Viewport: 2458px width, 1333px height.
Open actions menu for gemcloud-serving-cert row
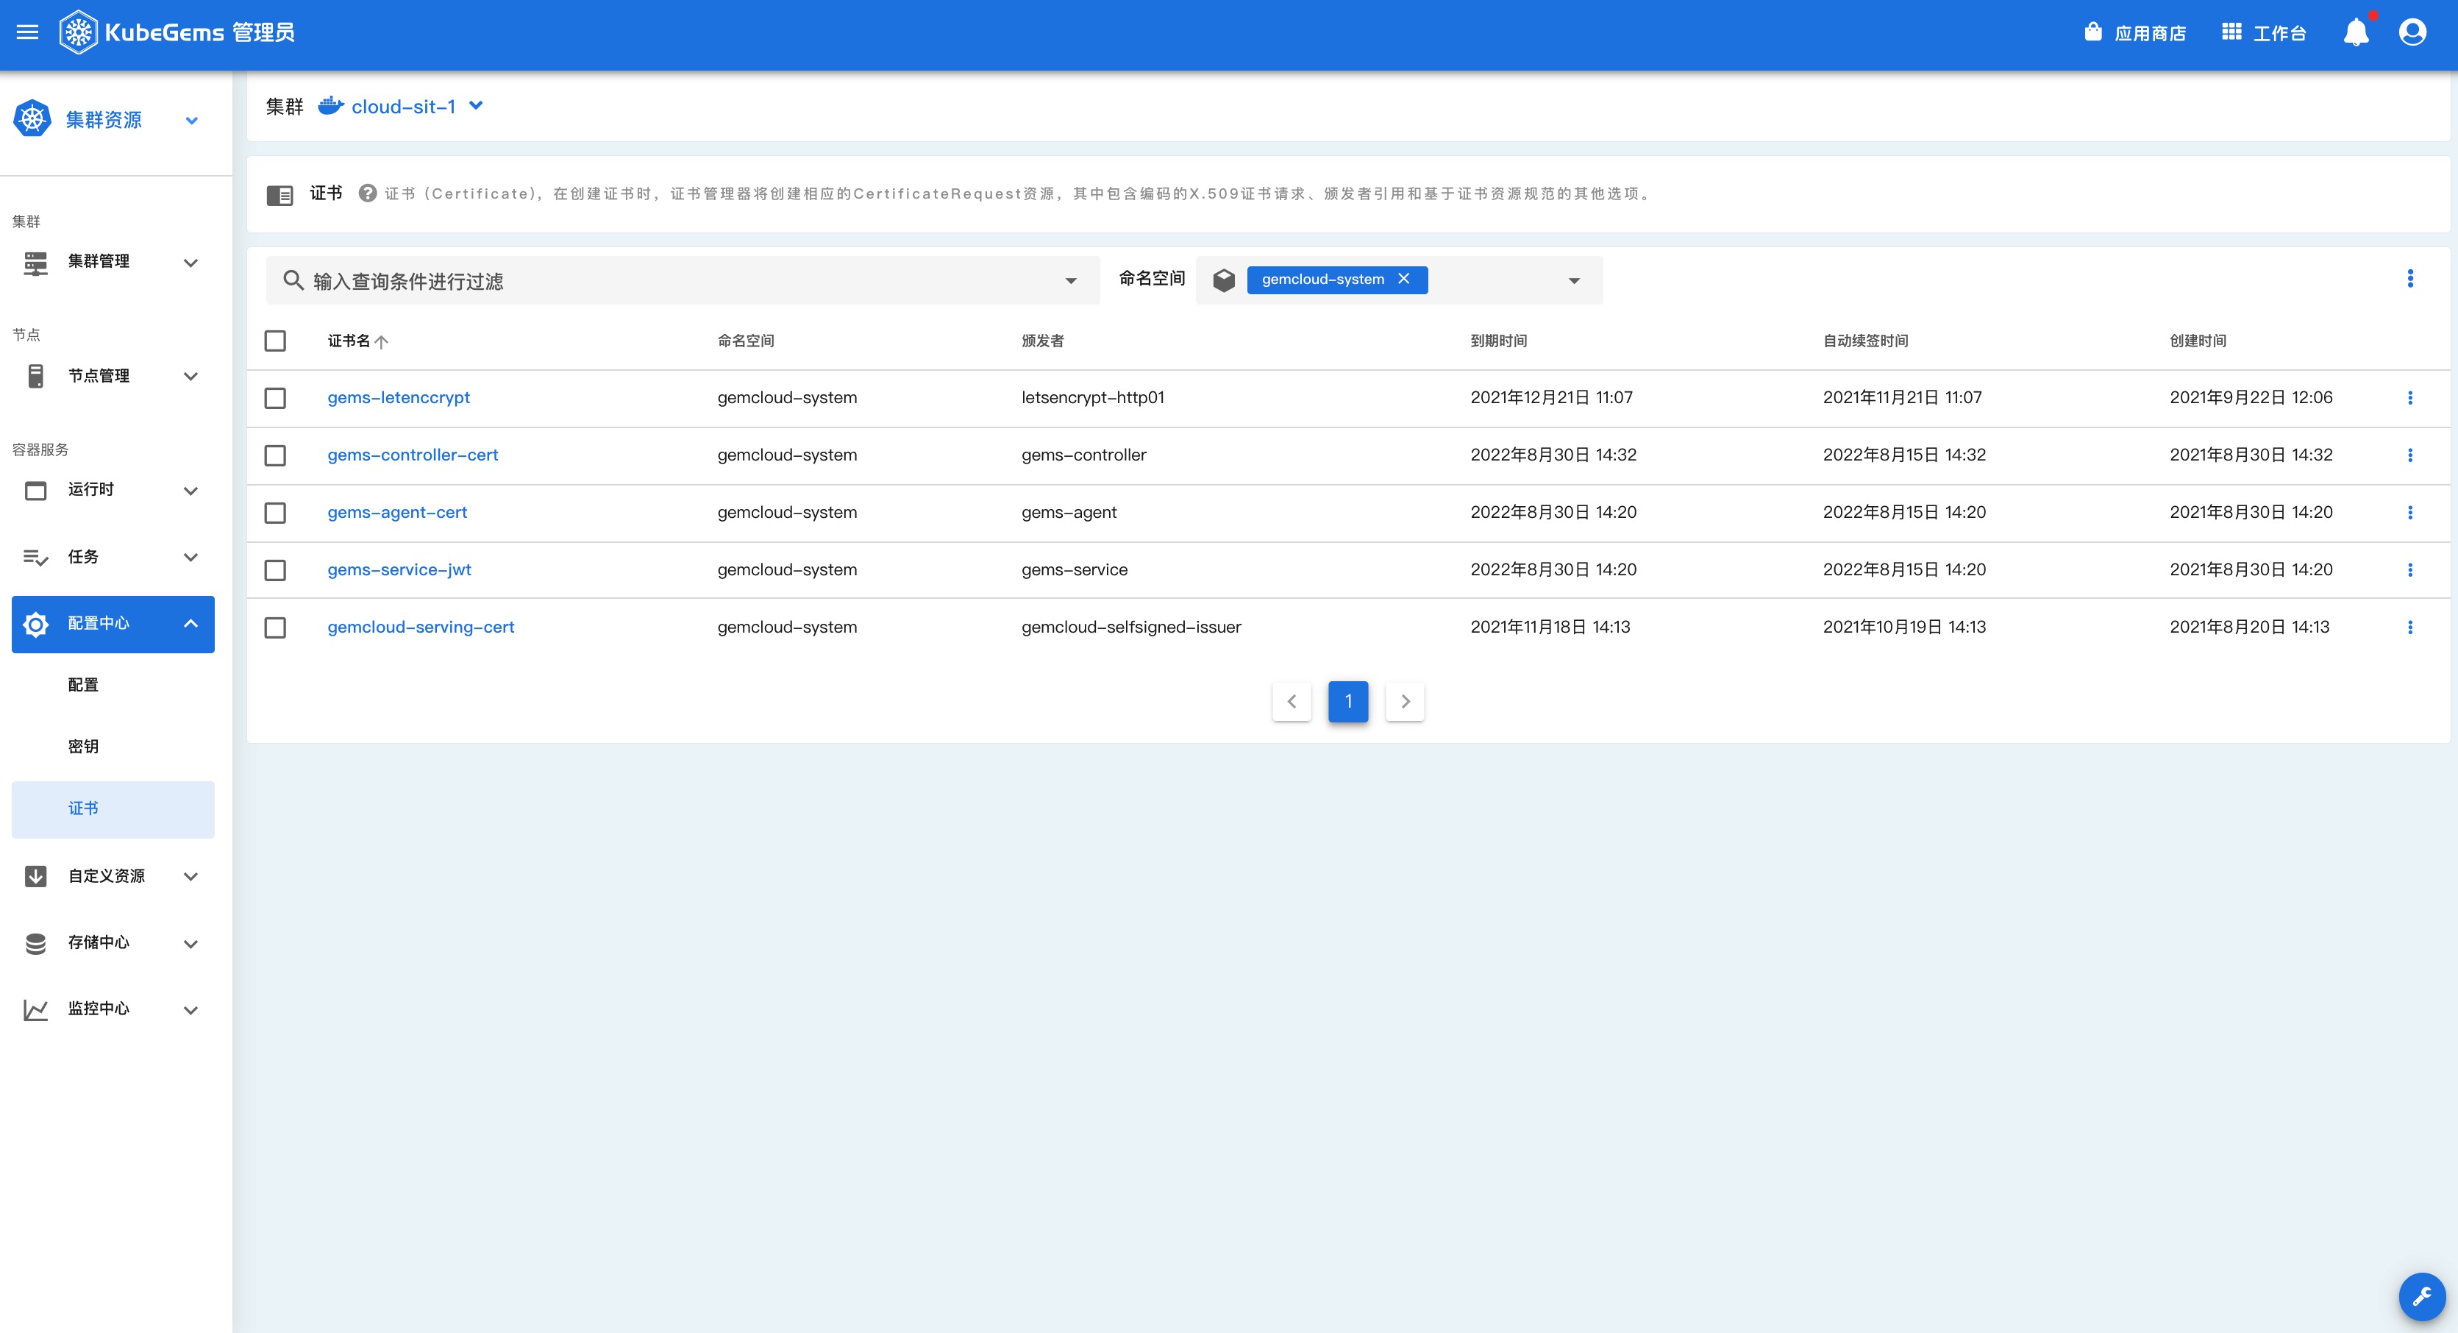(2410, 627)
